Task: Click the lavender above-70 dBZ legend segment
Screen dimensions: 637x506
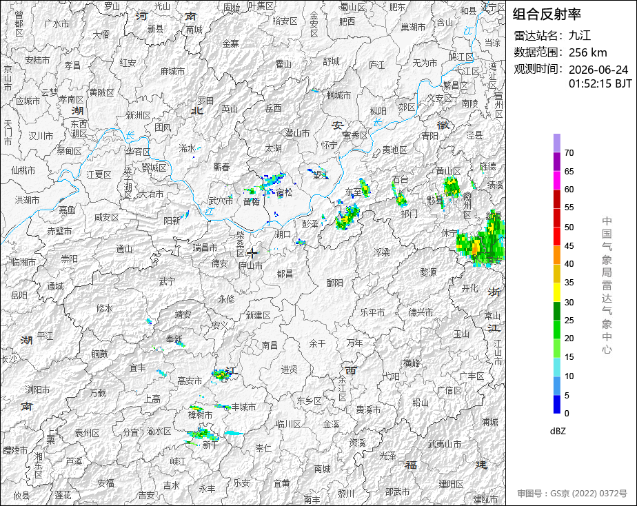Action: click(556, 143)
